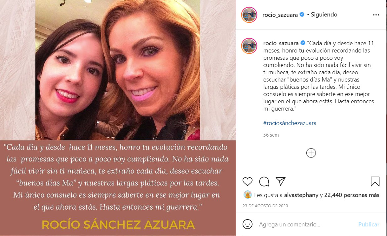The image size is (387, 236).
Task: Load more comments with plus circle
Action: [x=311, y=153]
